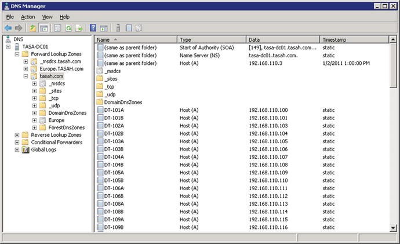Expand the Europe.TASAH.com zone

(x=26, y=69)
